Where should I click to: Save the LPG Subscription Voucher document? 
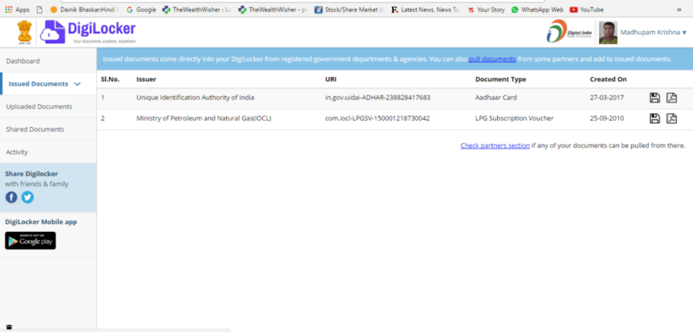click(655, 118)
